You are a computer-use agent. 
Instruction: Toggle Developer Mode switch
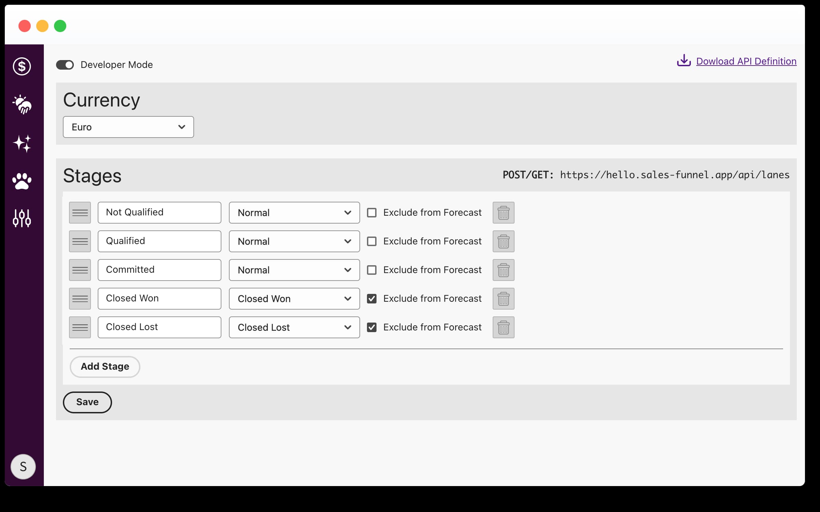point(65,64)
